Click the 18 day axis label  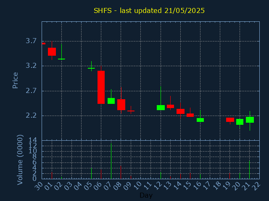pos(217,186)
